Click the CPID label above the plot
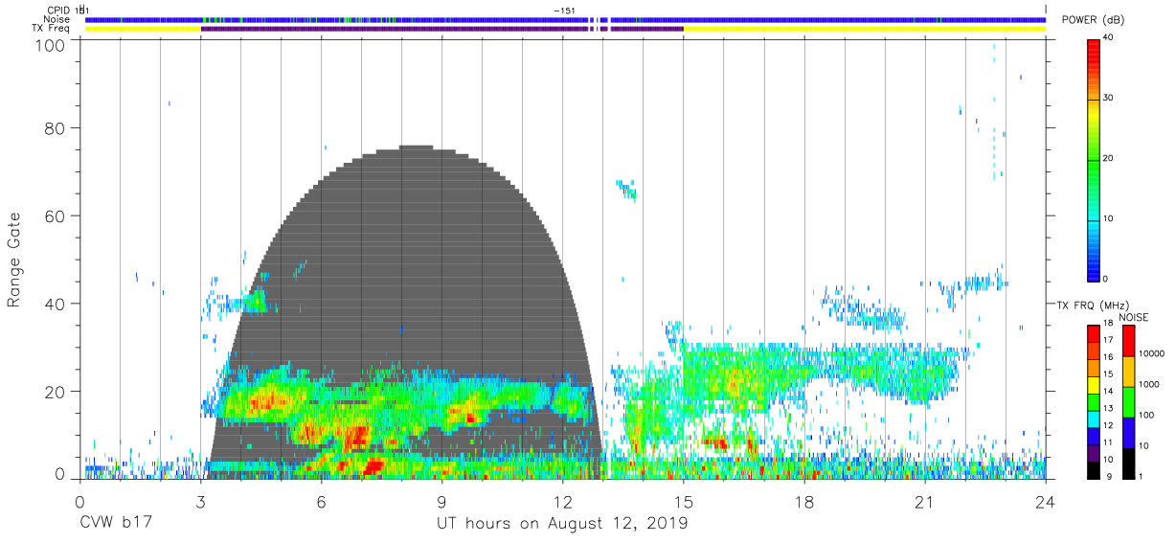The image size is (1176, 543). pos(58,11)
